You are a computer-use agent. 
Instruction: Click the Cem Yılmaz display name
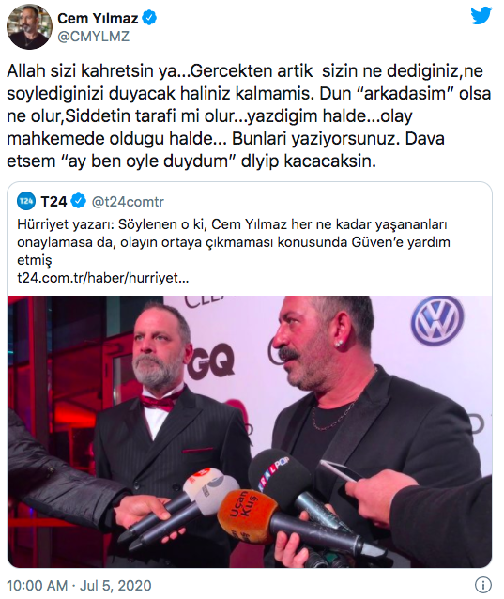[x=98, y=18]
